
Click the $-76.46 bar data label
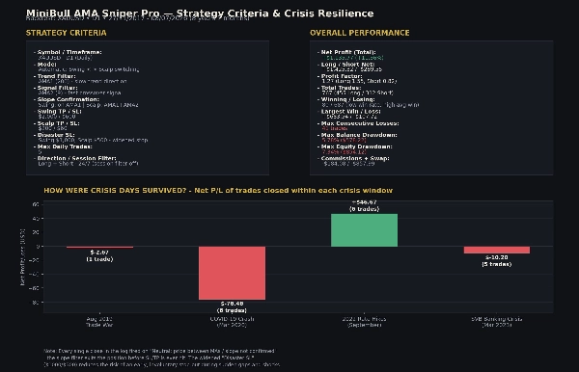tap(232, 307)
